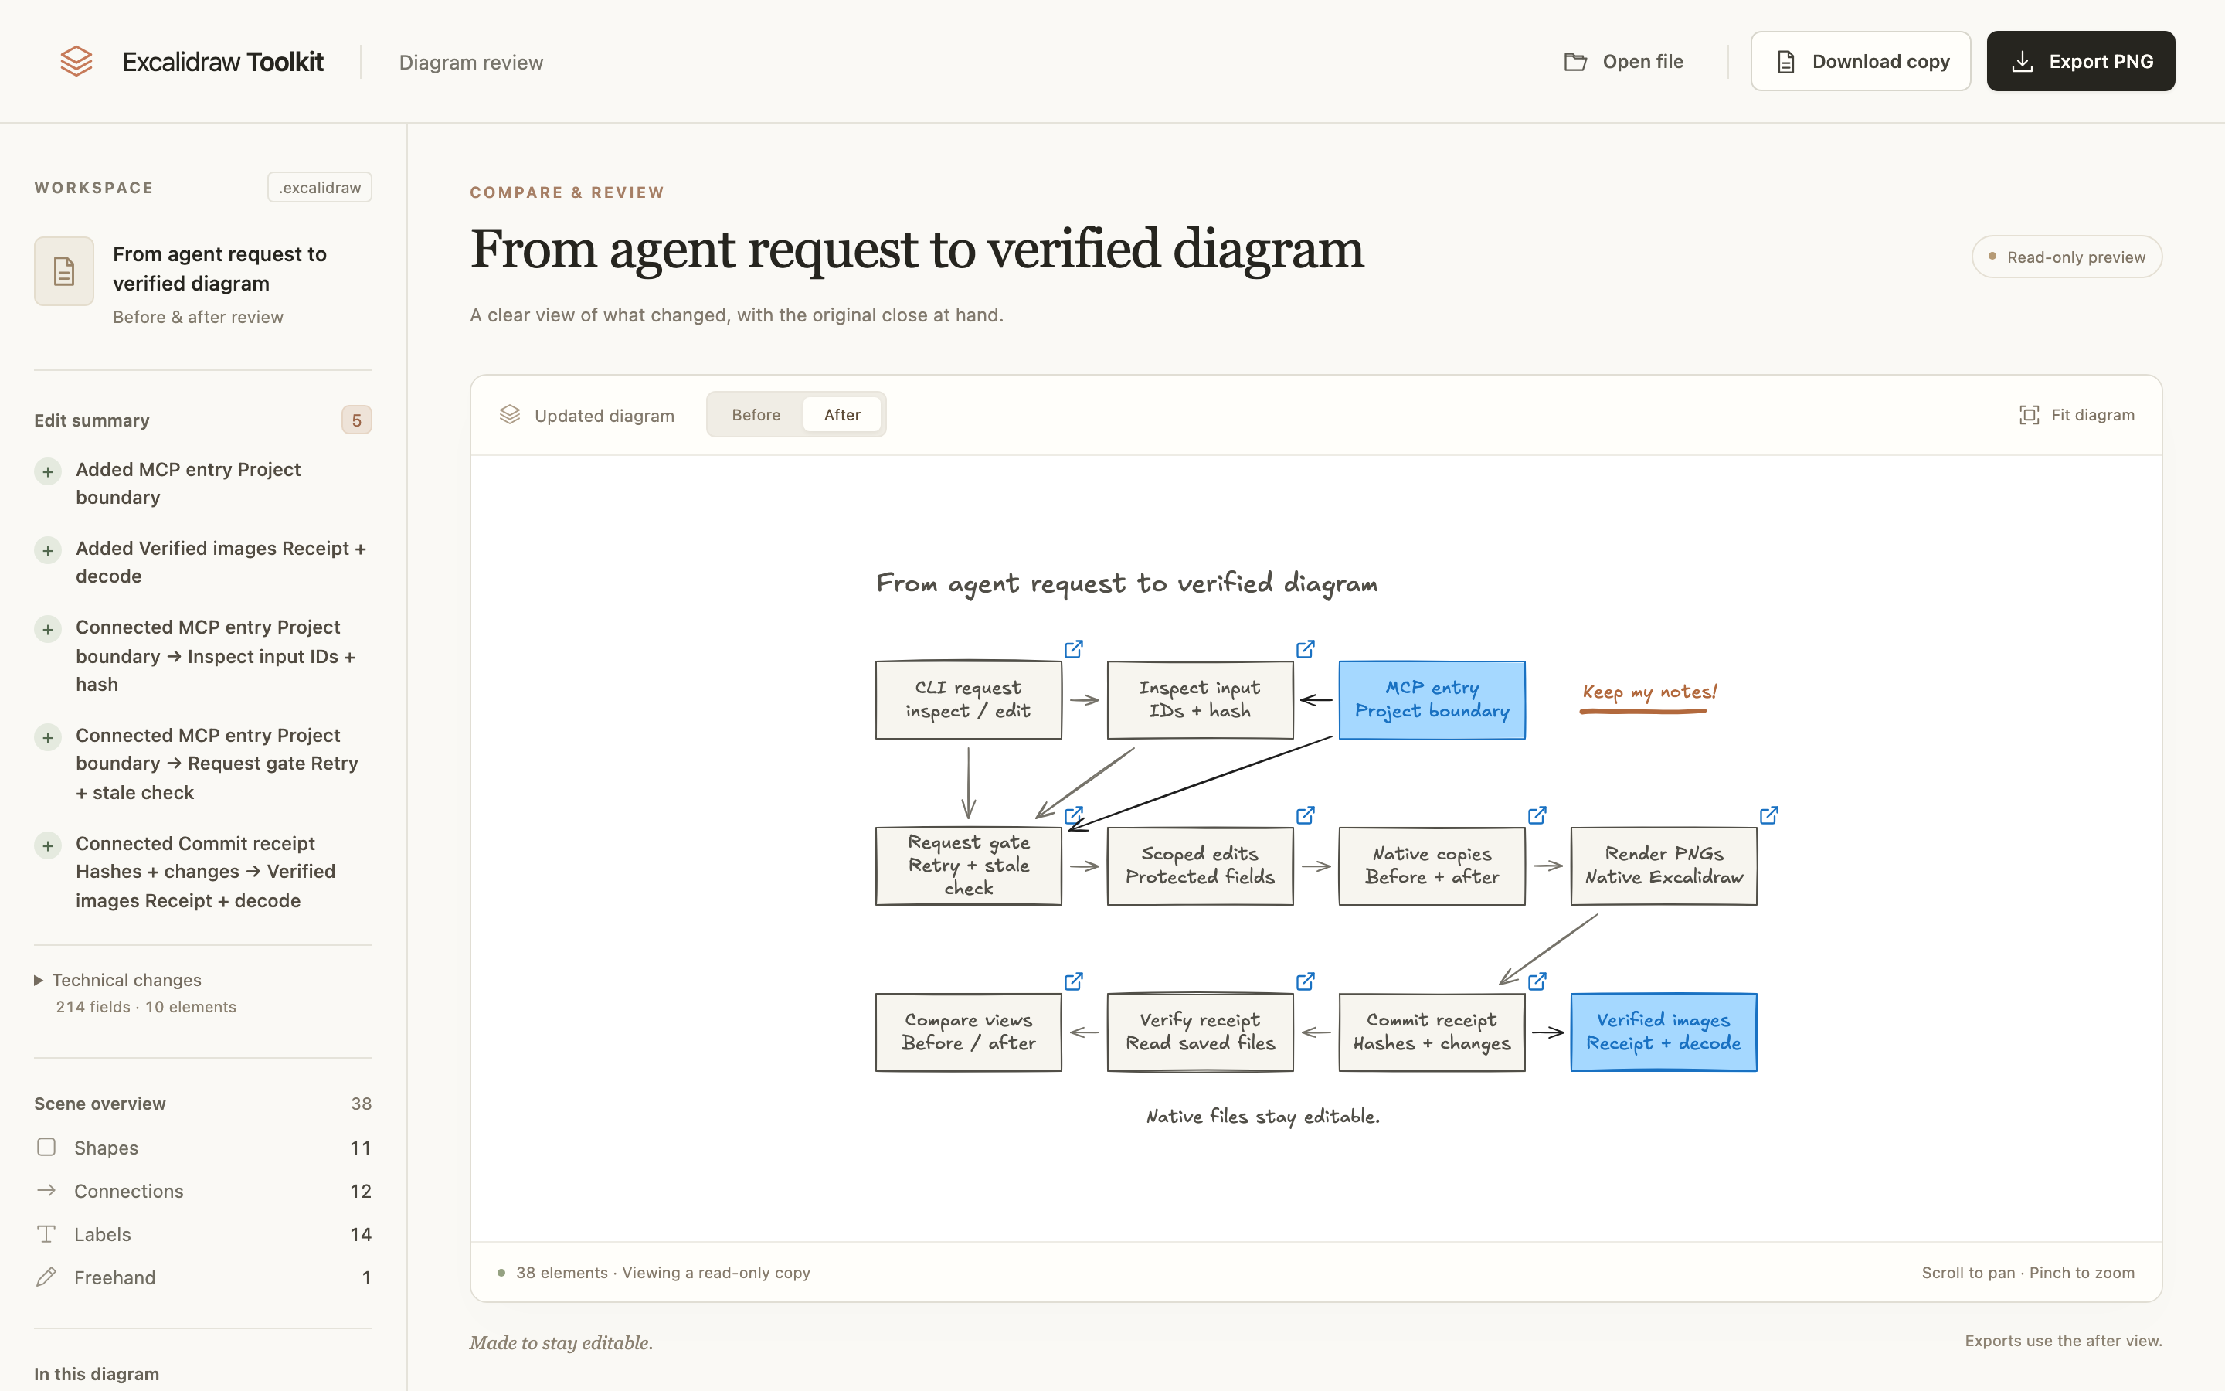Select the Render PNGs Native Excalidraw box
Screen dimensions: 2225x1391
click(x=1663, y=866)
